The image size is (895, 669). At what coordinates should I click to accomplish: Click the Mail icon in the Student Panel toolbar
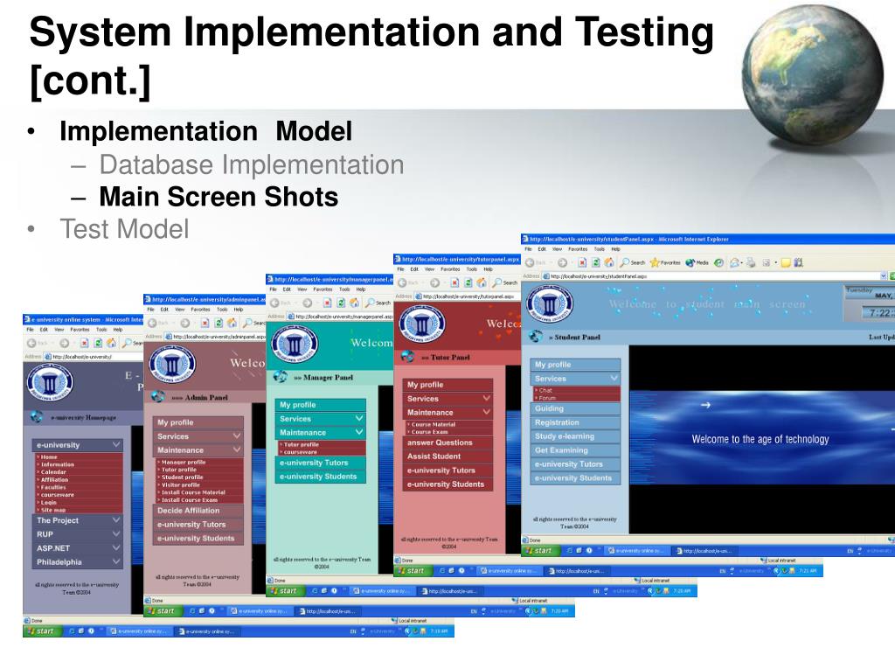[734, 263]
